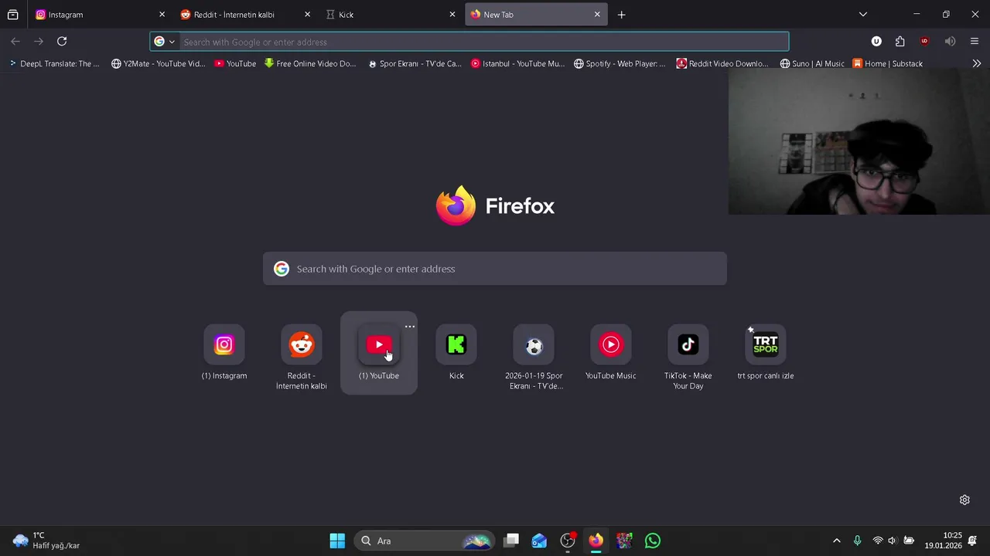Click the speaker icon in toolbar
The image size is (990, 556).
pyautogui.click(x=950, y=42)
